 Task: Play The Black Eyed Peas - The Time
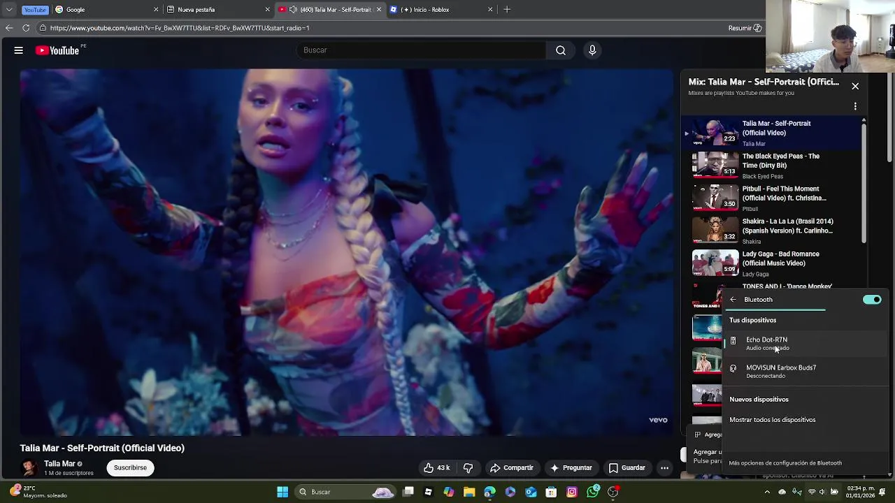click(x=773, y=166)
